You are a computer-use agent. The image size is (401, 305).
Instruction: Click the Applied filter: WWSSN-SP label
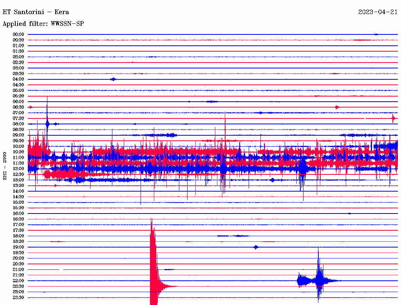click(x=43, y=24)
